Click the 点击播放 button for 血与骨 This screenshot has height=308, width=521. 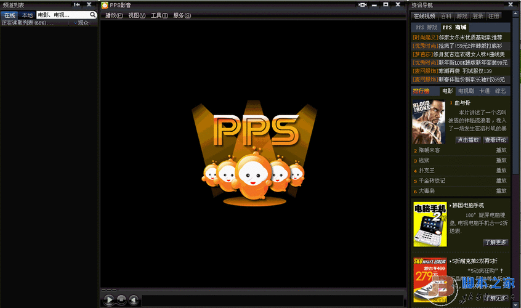[x=468, y=140]
